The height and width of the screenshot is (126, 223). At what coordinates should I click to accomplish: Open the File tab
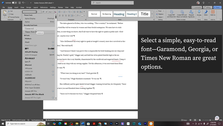4,7
